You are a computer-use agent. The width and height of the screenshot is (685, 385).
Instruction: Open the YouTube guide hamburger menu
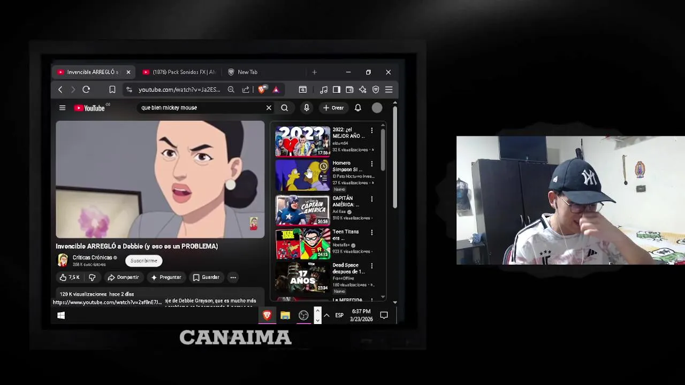point(62,108)
